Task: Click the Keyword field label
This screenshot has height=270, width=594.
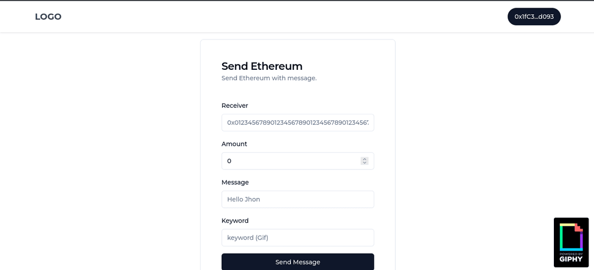Action: [x=235, y=221]
